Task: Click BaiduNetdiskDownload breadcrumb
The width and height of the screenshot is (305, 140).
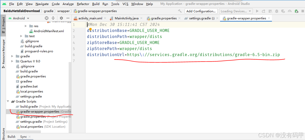Action: (22, 11)
